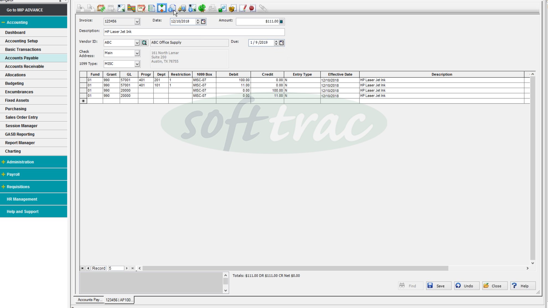Open the Vendor ID dropdown
The image size is (548, 308).
(x=137, y=43)
